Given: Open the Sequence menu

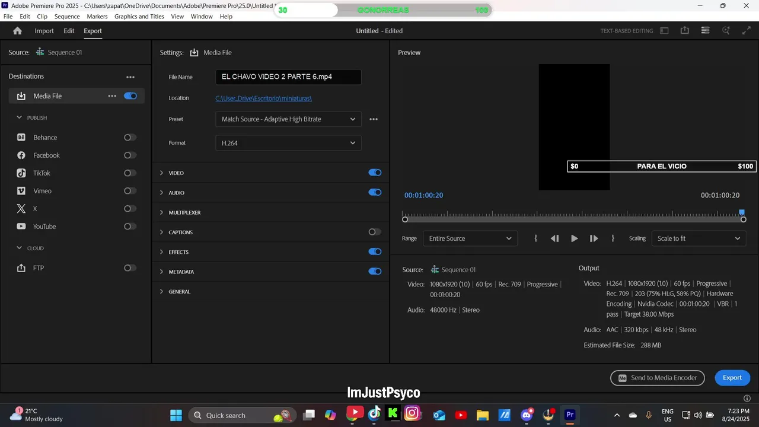Looking at the screenshot, I should coord(67,17).
